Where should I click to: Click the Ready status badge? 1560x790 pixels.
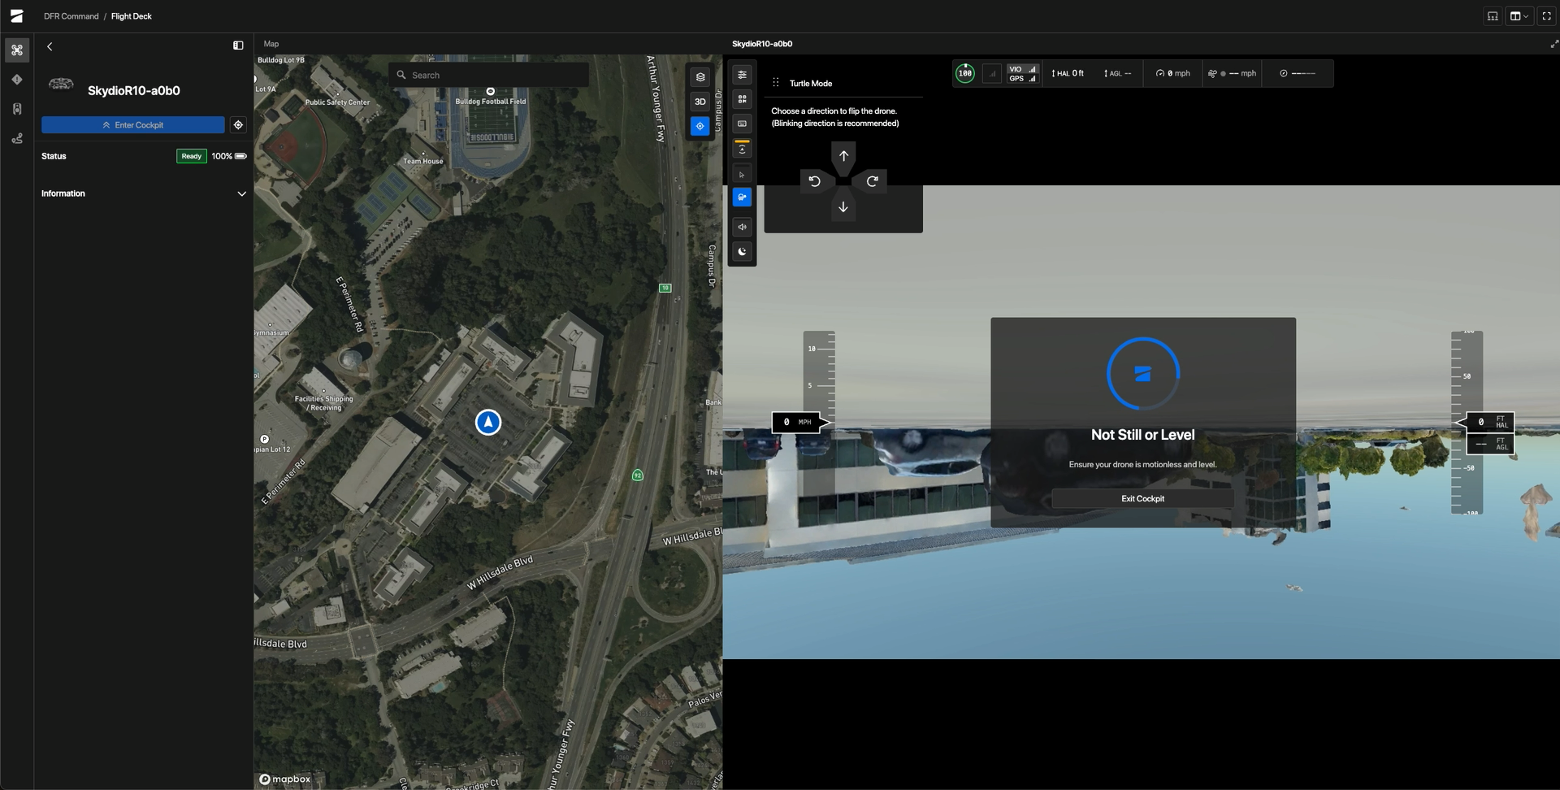point(192,156)
